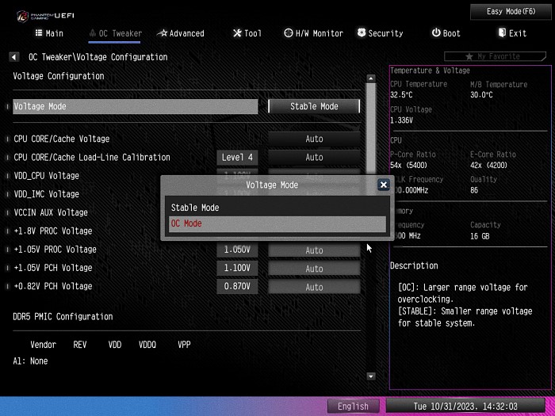555x416 pixels.
Task: Click the 1.100V value for +1.05V PCH
Action: click(x=237, y=268)
